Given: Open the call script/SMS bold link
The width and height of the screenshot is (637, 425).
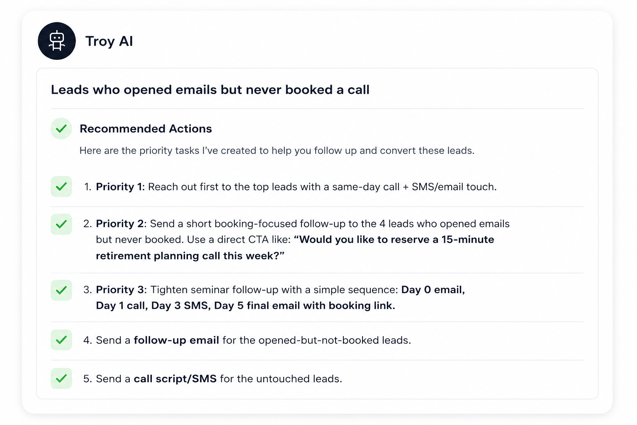Looking at the screenshot, I should coord(175,379).
